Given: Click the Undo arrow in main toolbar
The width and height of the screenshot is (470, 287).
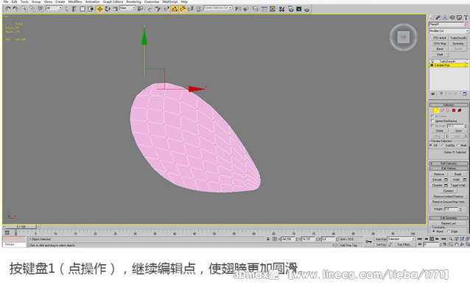Looking at the screenshot, I should pyautogui.click(x=8, y=9).
